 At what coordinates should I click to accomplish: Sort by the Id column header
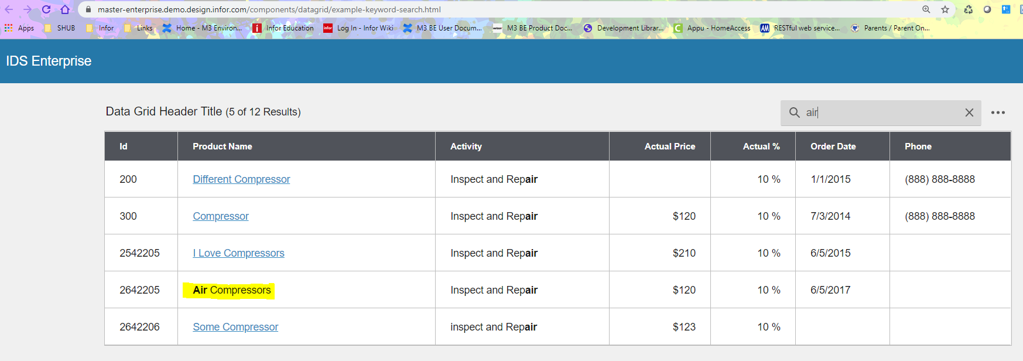point(141,147)
